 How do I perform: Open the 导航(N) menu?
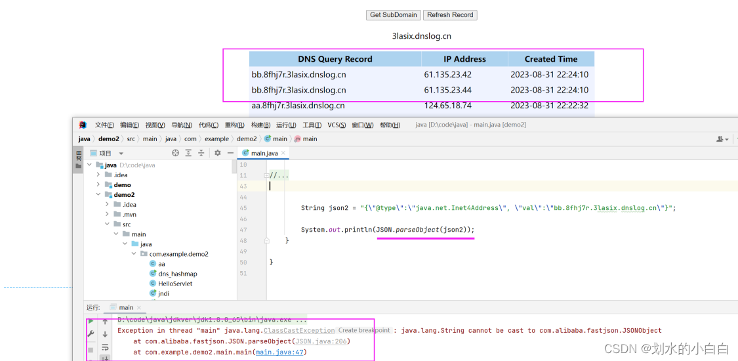[182, 125]
